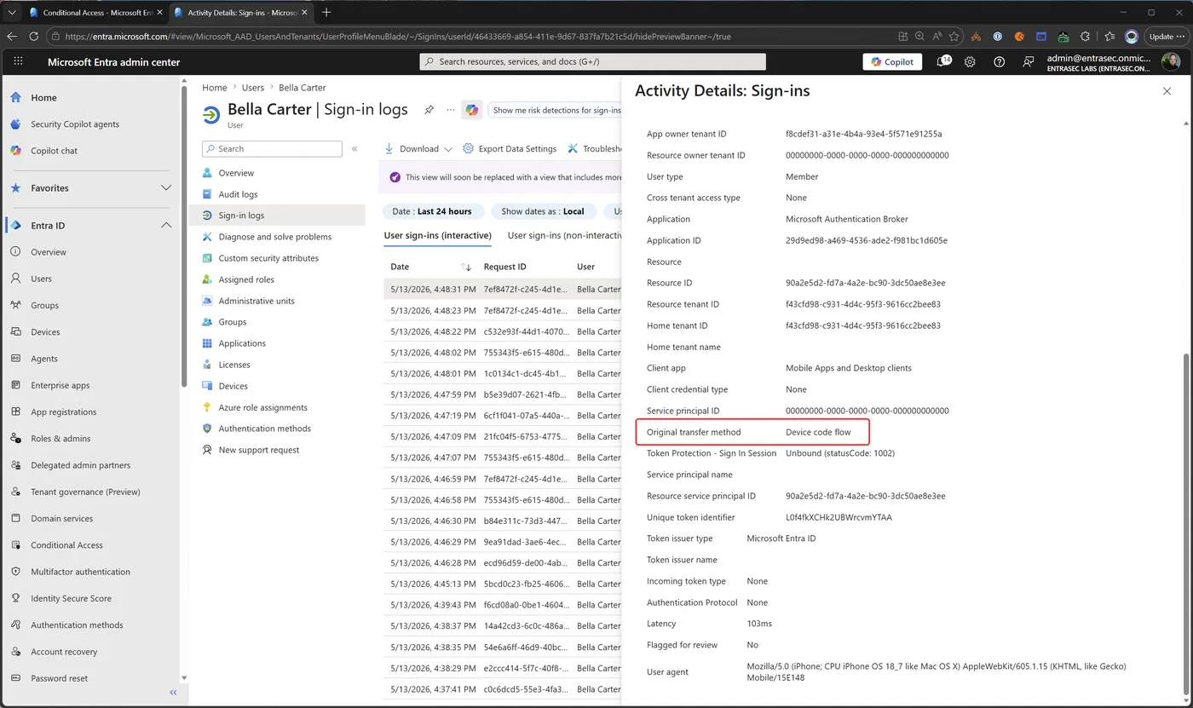
Task: Open Assigned roles in the user menu
Action: [246, 279]
